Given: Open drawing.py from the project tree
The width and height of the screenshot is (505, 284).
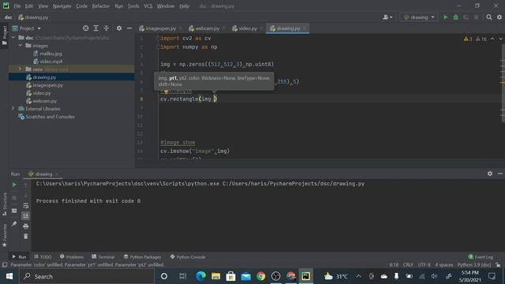Looking at the screenshot, I should pyautogui.click(x=41, y=77).
